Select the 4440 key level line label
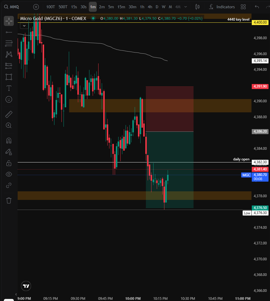Viewport: 270px width, 301px height. point(238,19)
